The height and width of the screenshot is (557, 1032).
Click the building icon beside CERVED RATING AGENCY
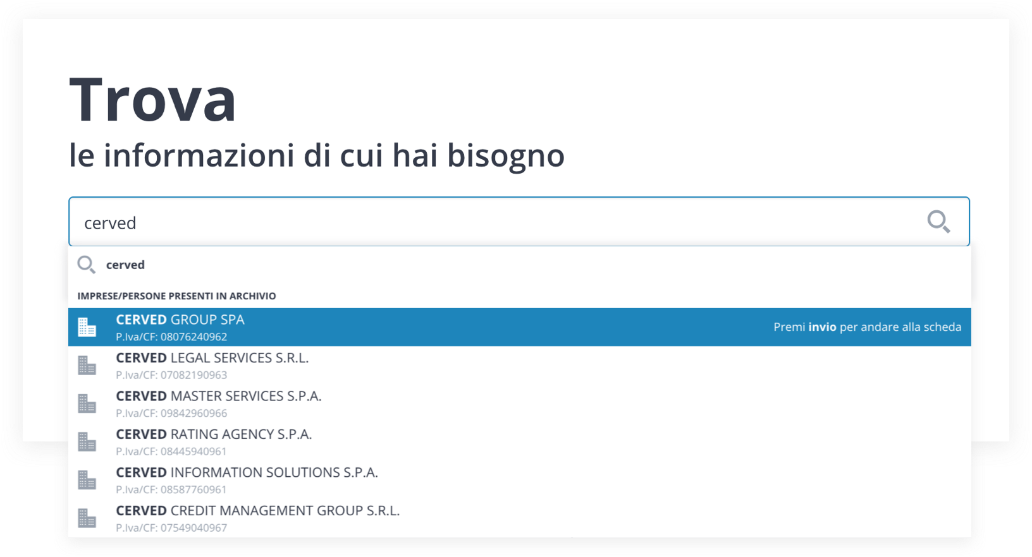coord(87,441)
